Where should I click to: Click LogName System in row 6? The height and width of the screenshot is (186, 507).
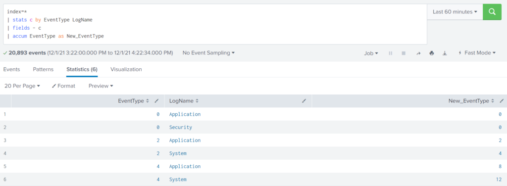click(178, 180)
